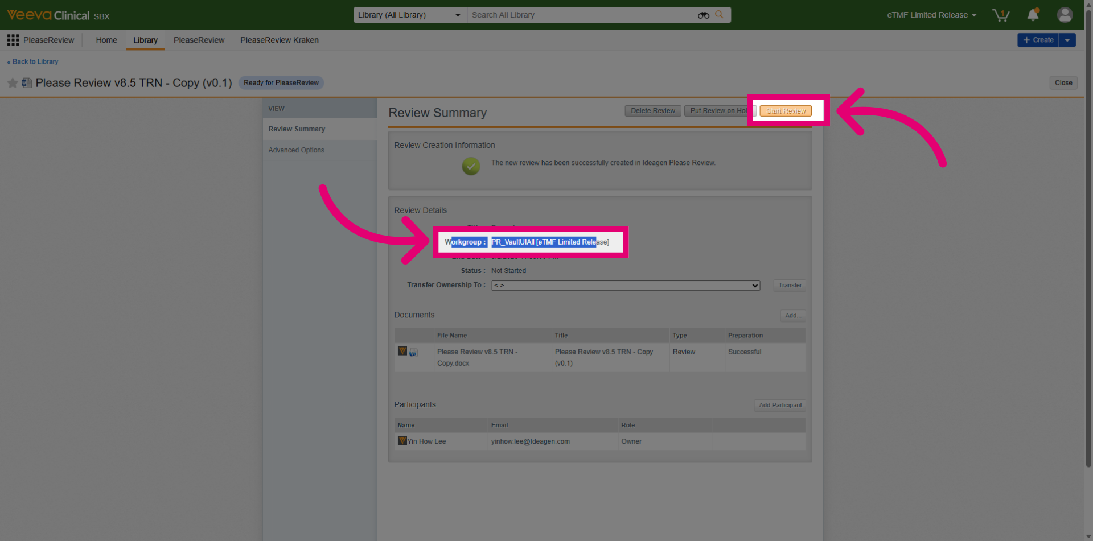Screen dimensions: 1093x541
Task: Click the Not Started status value
Action: [x=508, y=271]
